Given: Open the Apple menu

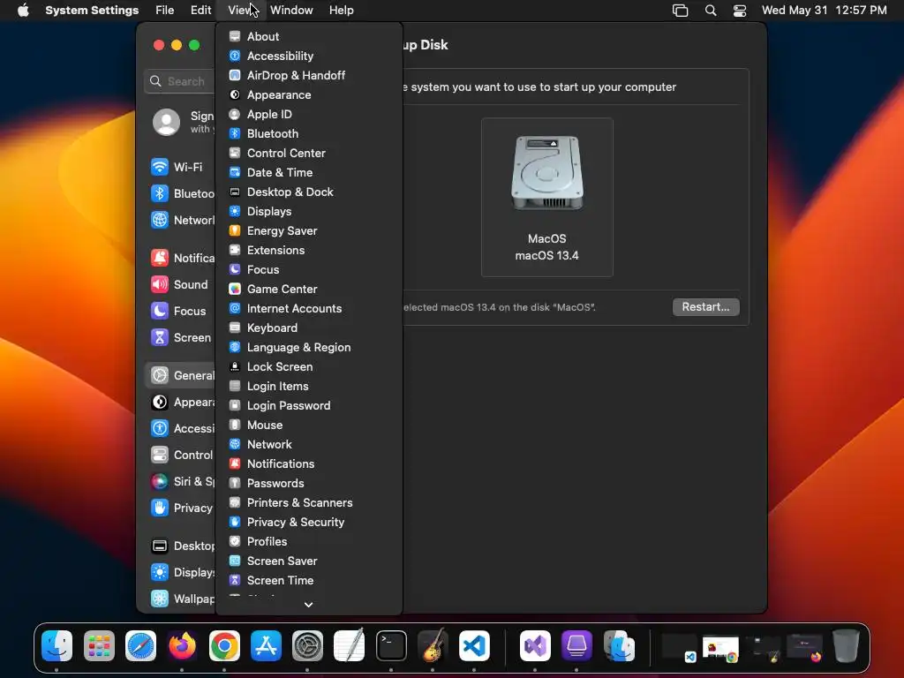Looking at the screenshot, I should 23,11.
